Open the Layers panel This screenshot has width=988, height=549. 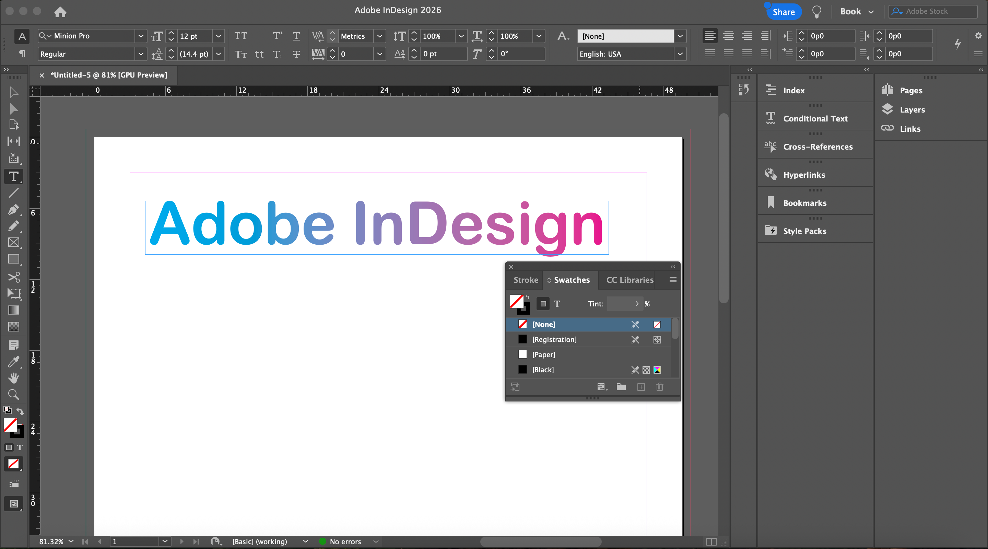point(912,110)
